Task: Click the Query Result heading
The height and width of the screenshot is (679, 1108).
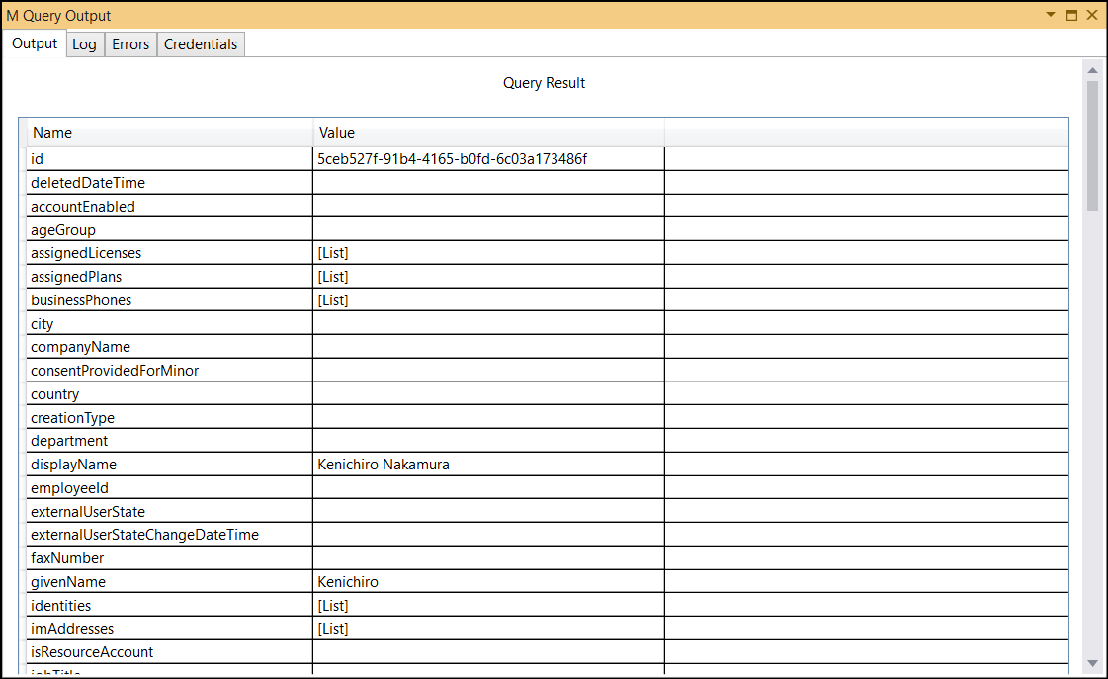Action: point(544,83)
